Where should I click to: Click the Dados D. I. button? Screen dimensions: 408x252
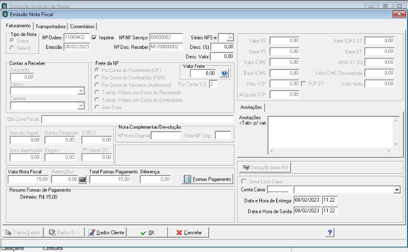coord(64,232)
